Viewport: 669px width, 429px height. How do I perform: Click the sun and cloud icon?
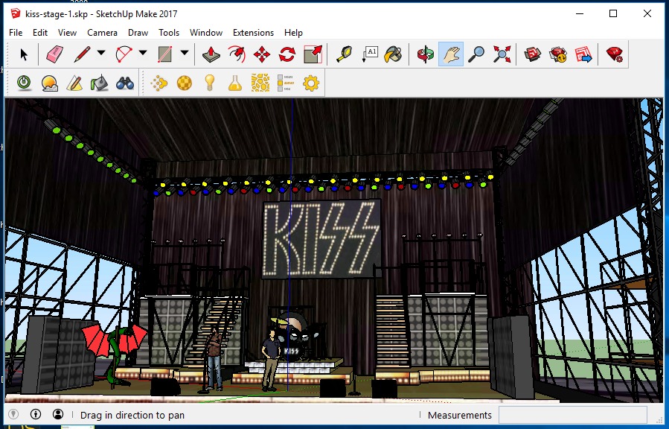(50, 83)
